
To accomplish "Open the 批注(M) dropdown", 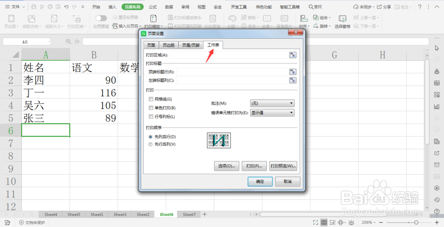I will (x=272, y=103).
